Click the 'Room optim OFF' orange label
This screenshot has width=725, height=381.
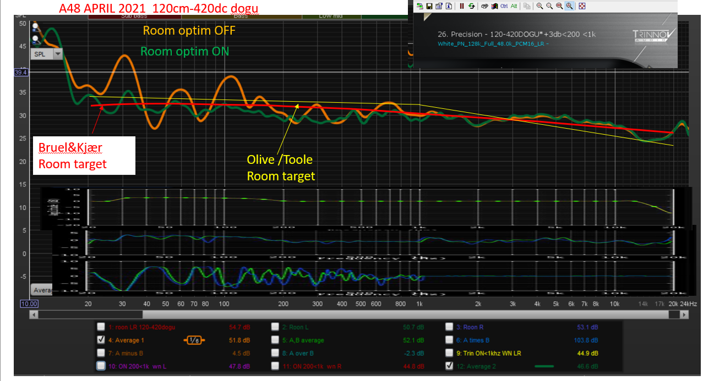189,30
